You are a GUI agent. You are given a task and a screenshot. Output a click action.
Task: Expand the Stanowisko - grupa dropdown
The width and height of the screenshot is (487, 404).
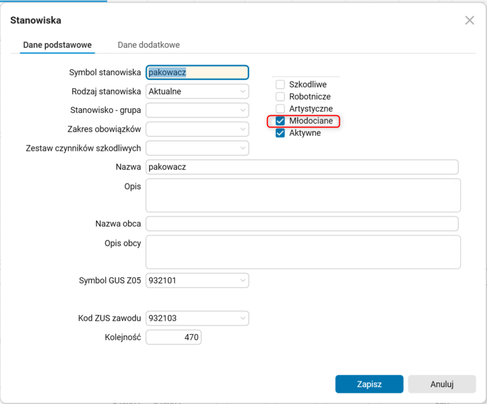(242, 110)
